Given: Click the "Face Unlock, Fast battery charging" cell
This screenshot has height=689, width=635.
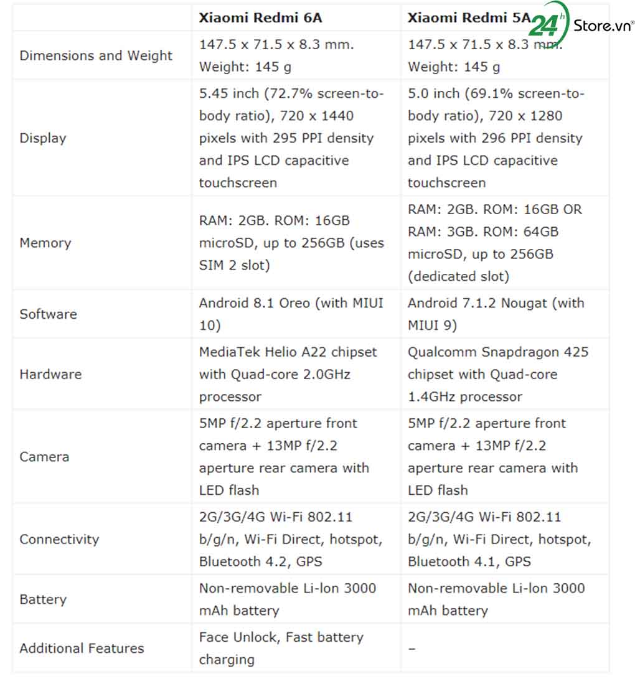Looking at the screenshot, I should [281, 648].
